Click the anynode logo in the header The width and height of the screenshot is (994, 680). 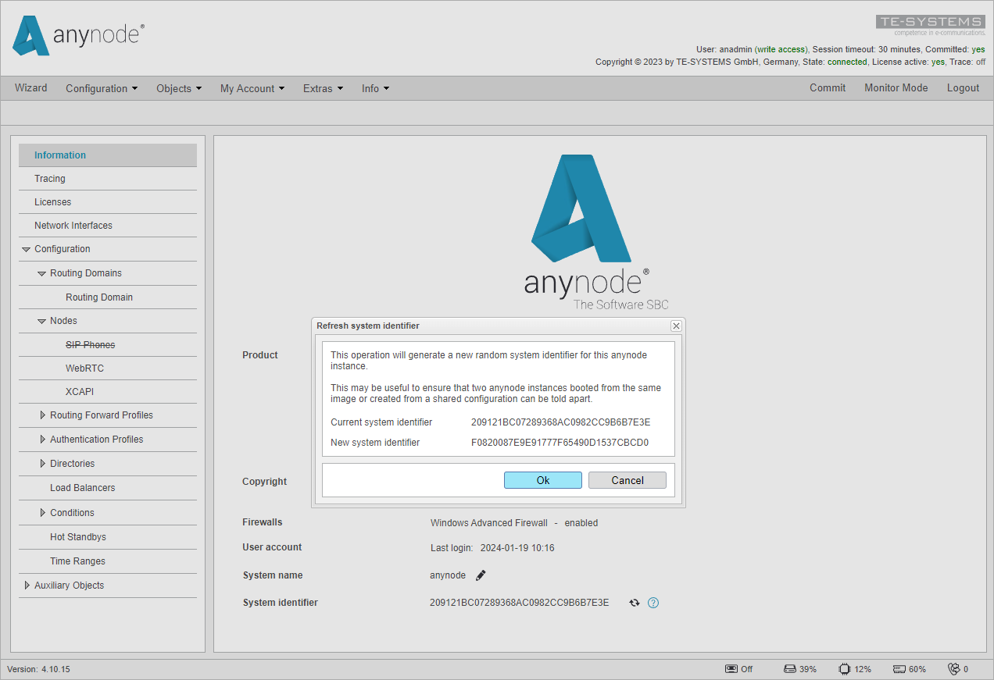(x=76, y=36)
